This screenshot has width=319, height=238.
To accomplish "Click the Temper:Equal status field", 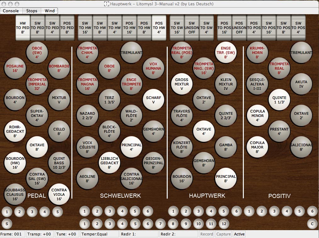I will tap(99, 234).
